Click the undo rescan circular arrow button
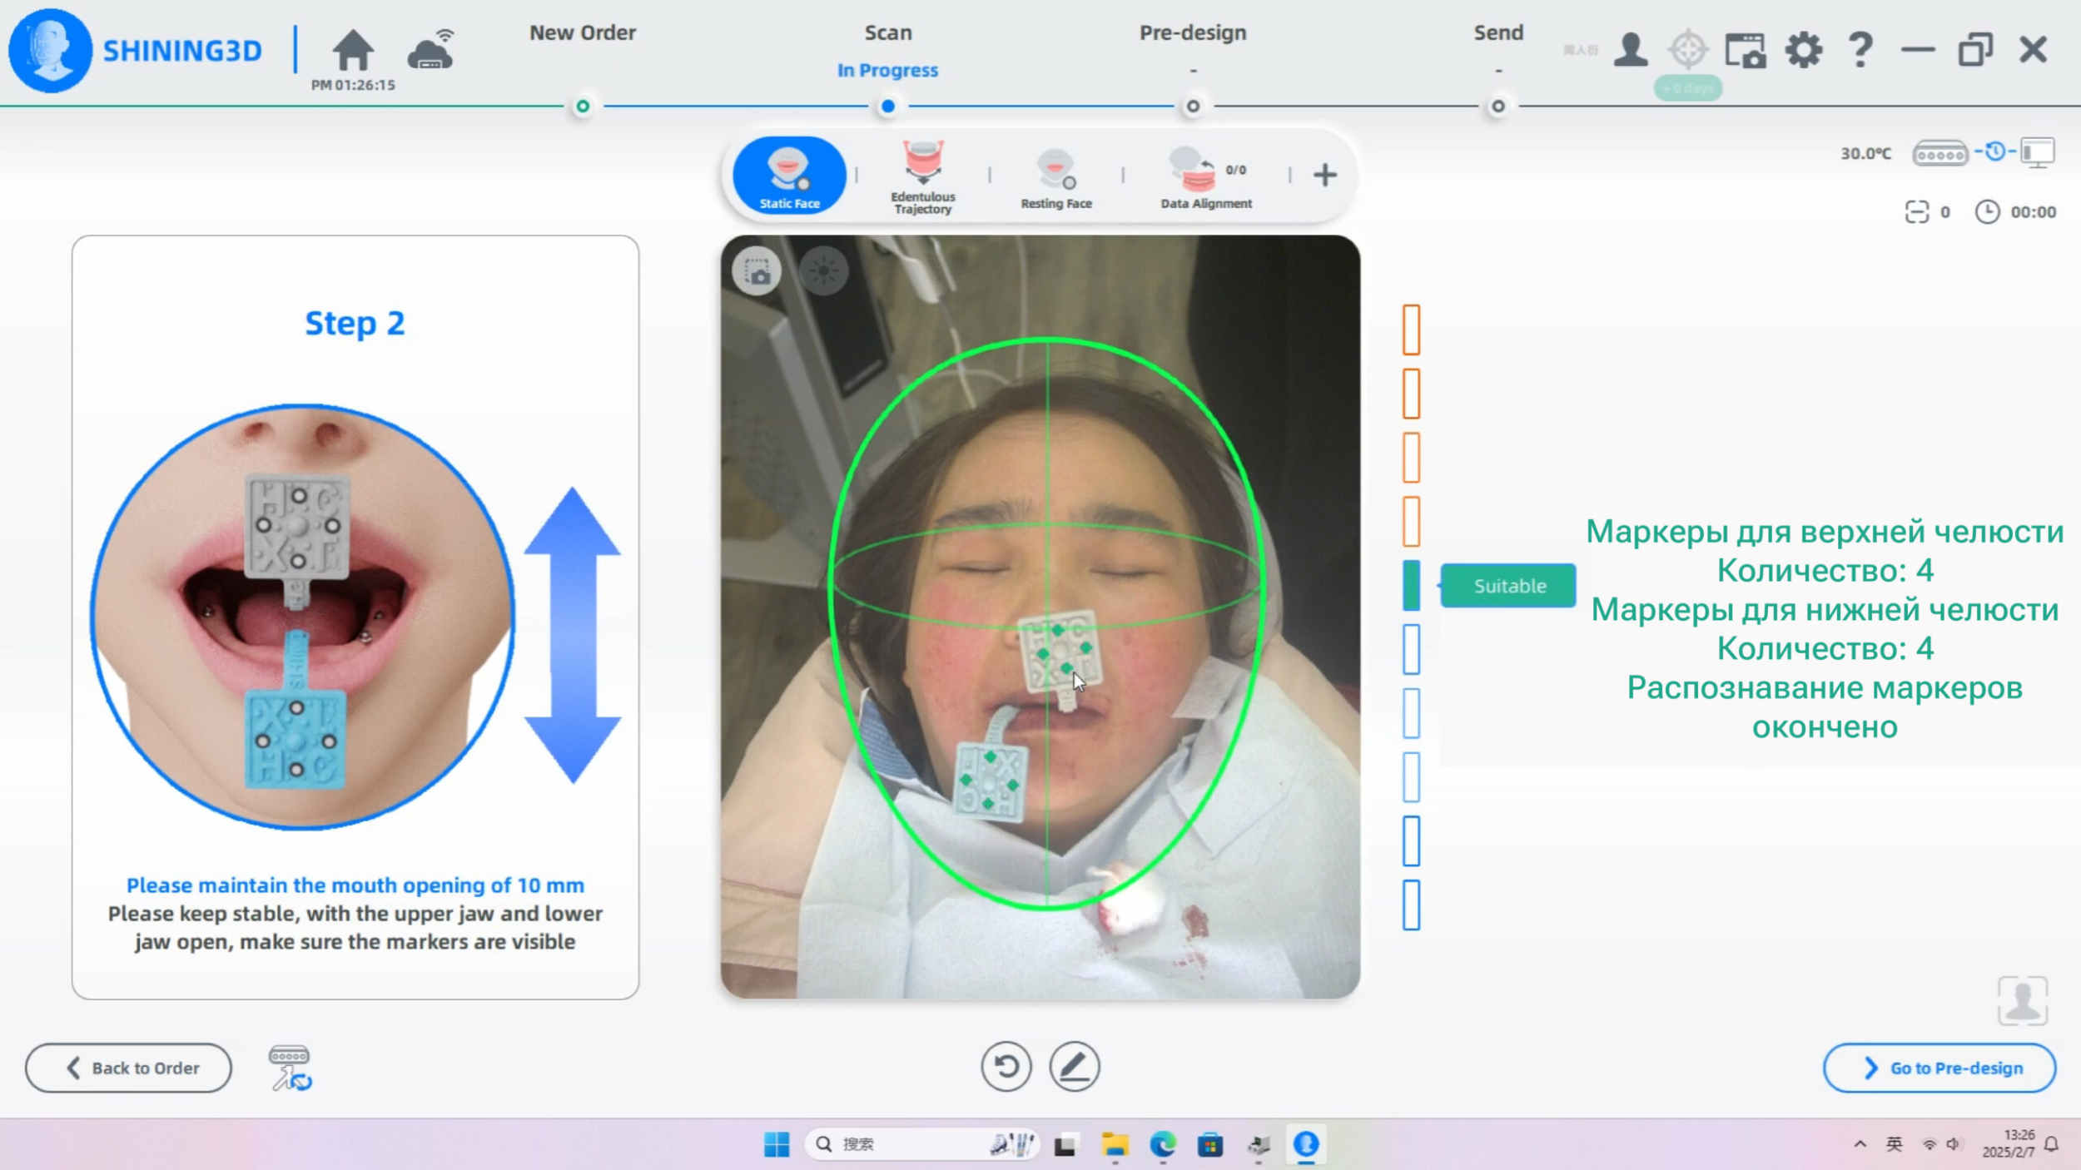The image size is (2081, 1170). 1006,1067
